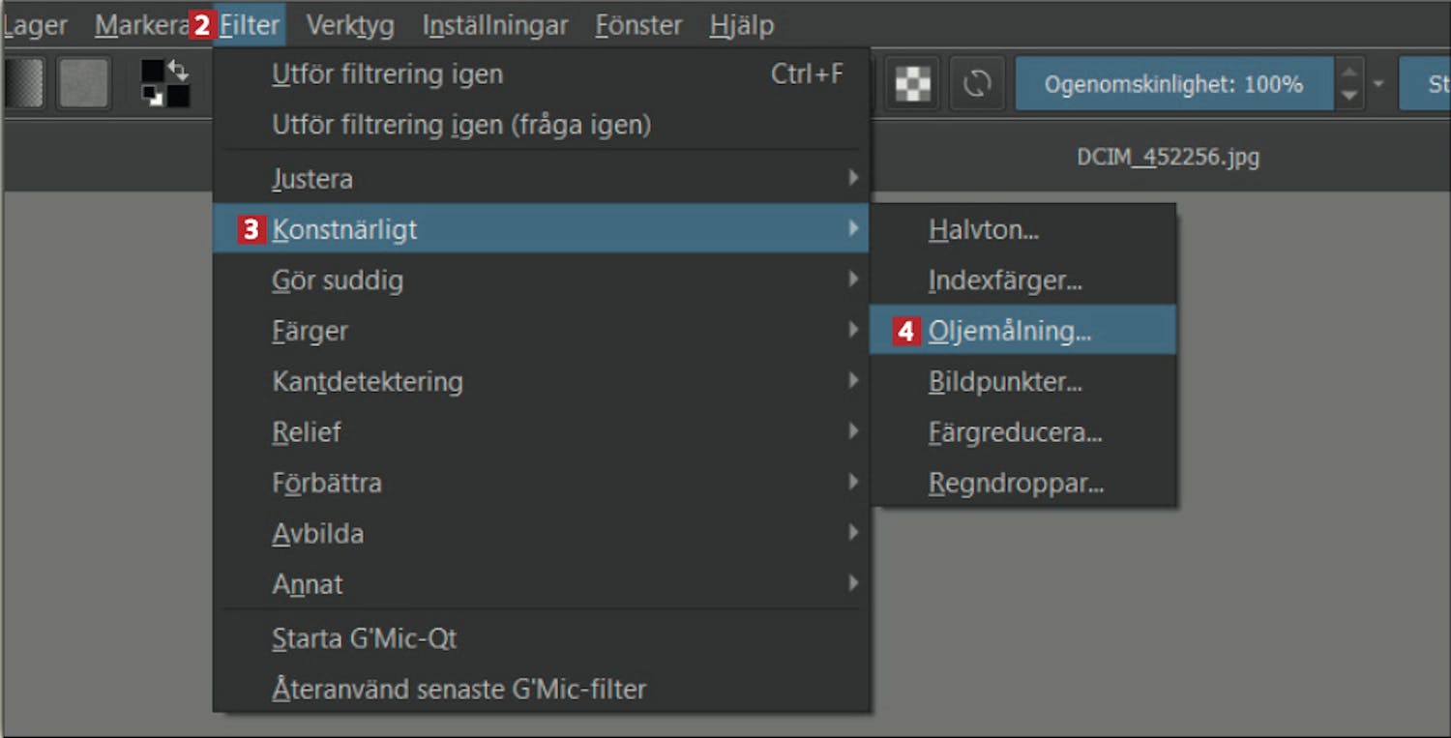This screenshot has height=738, width=1451.
Task: Reset to default black and white colors
Action: (x=152, y=96)
